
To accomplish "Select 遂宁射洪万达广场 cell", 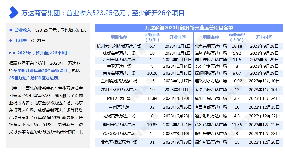I will click(211, 116).
